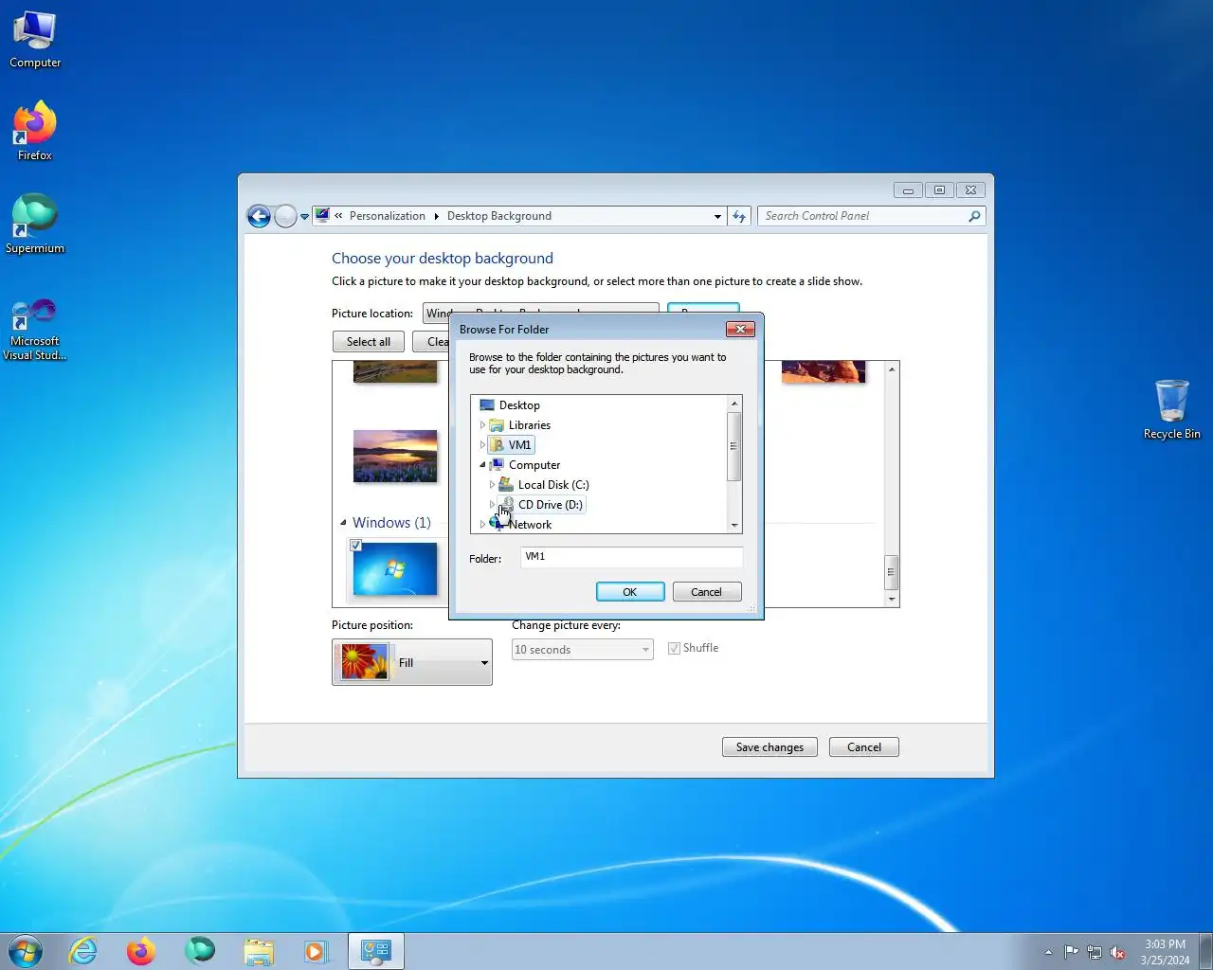Screen dimensions: 1213x970
Task: Click the Control Panel taskbar button
Action: pyautogui.click(x=376, y=951)
